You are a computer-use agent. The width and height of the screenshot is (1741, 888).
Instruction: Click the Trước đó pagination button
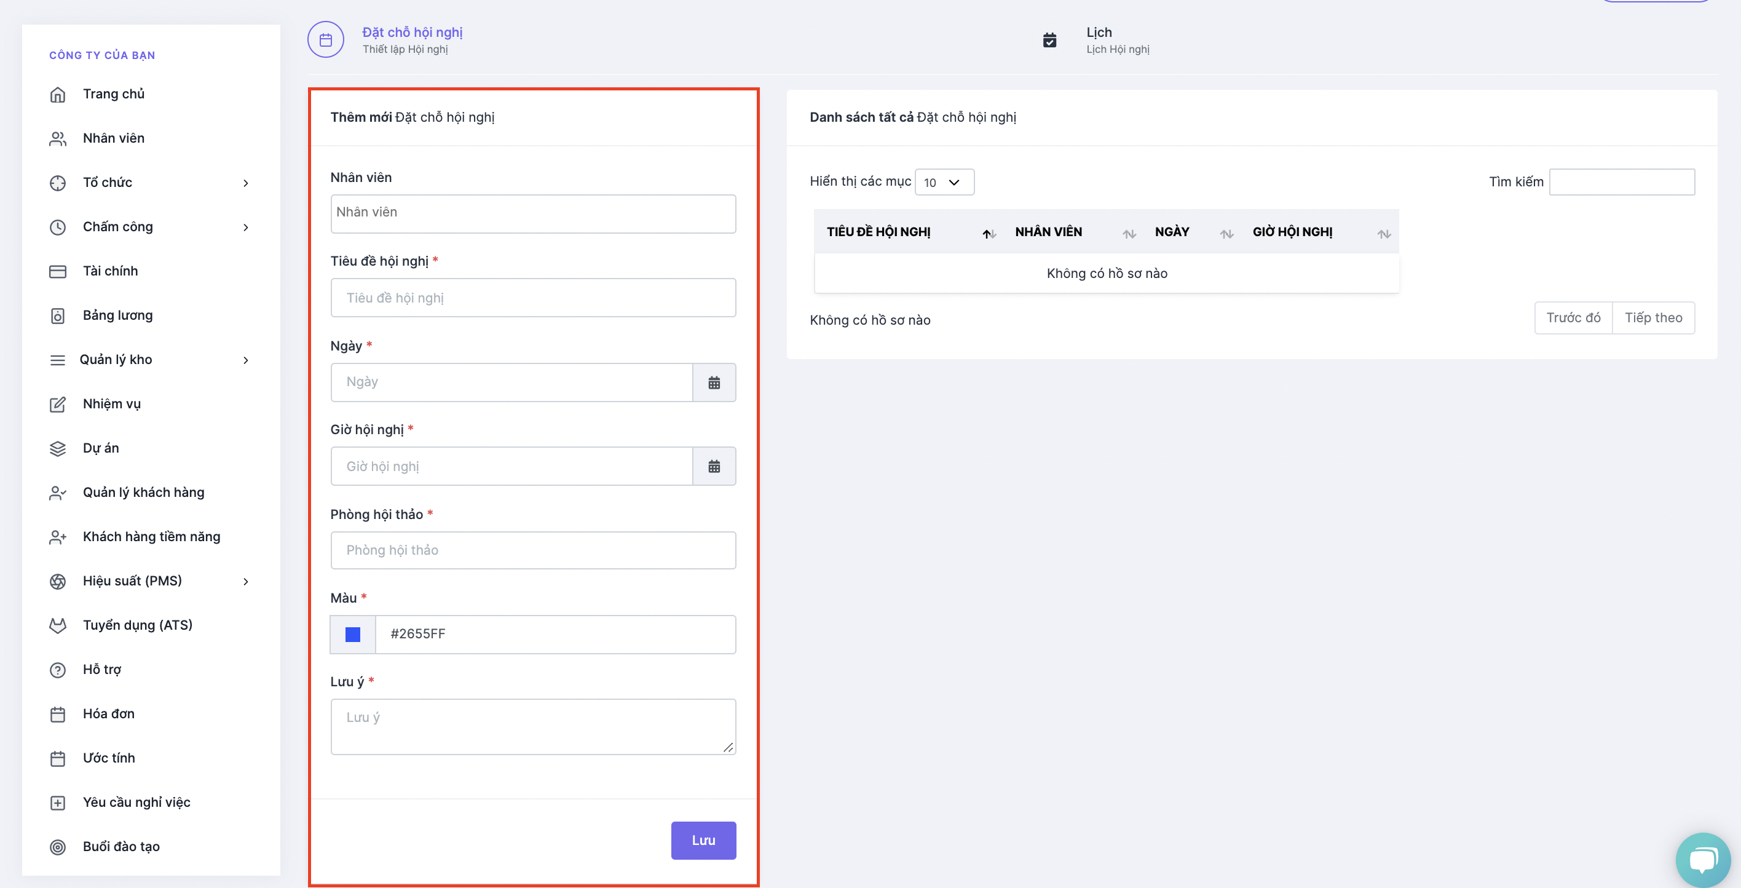pyautogui.click(x=1573, y=318)
